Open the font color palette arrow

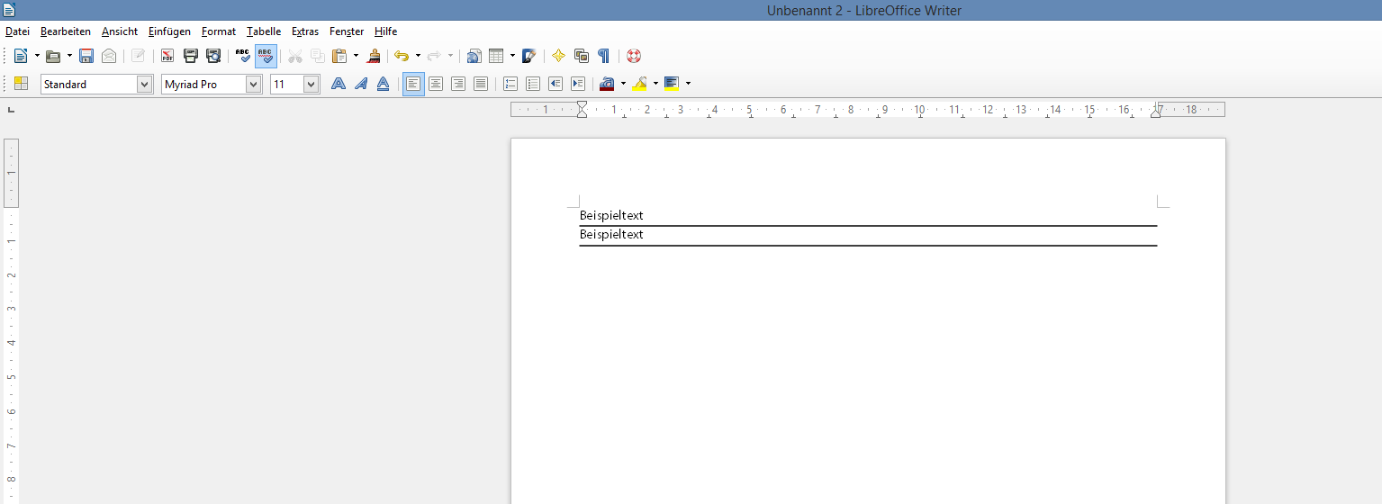[623, 84]
